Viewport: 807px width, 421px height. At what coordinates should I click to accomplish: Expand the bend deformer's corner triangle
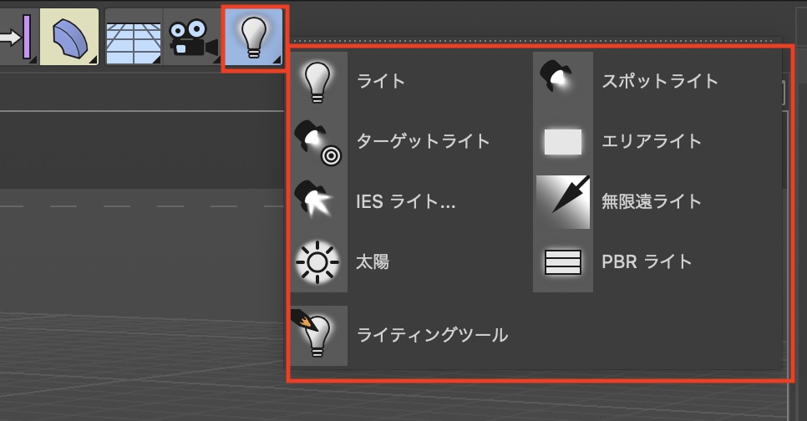93,59
